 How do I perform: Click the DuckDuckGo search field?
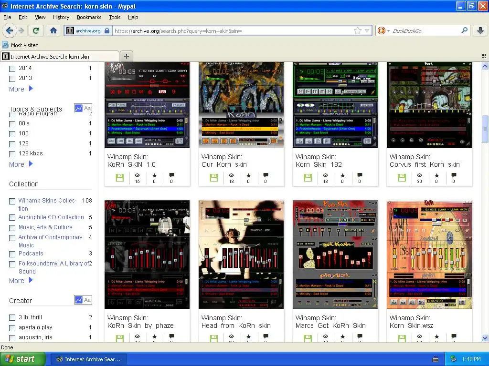click(425, 30)
